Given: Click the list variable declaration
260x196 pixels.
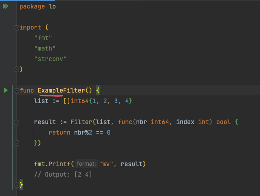Looking at the screenshot, I should click(41, 101).
